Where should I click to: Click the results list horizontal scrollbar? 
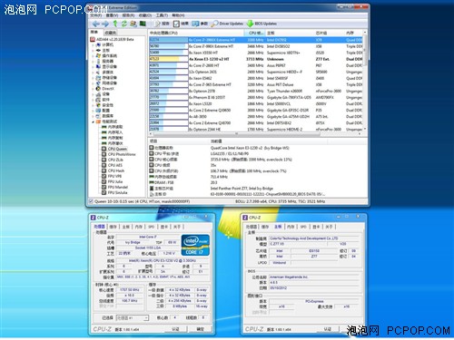click(x=254, y=133)
